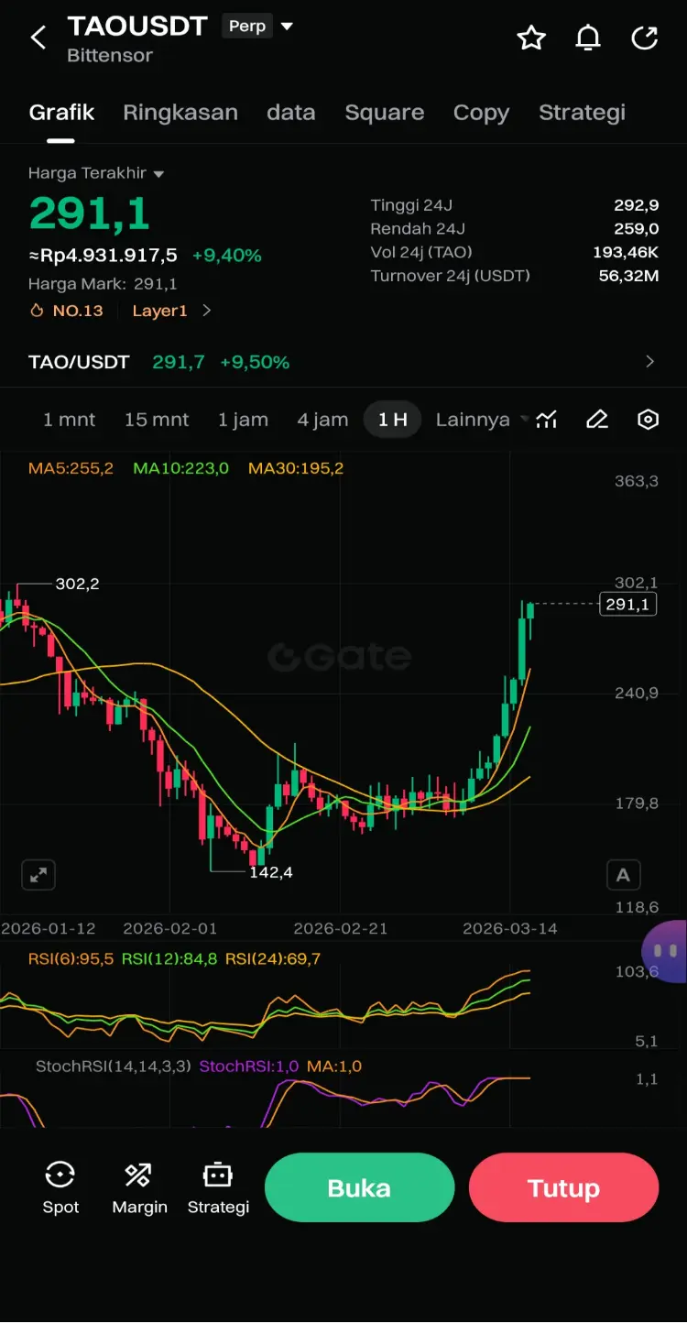Tap the Rp4.931.917,5 converted price
Viewport: 687px width, 1323px height.
click(x=103, y=256)
